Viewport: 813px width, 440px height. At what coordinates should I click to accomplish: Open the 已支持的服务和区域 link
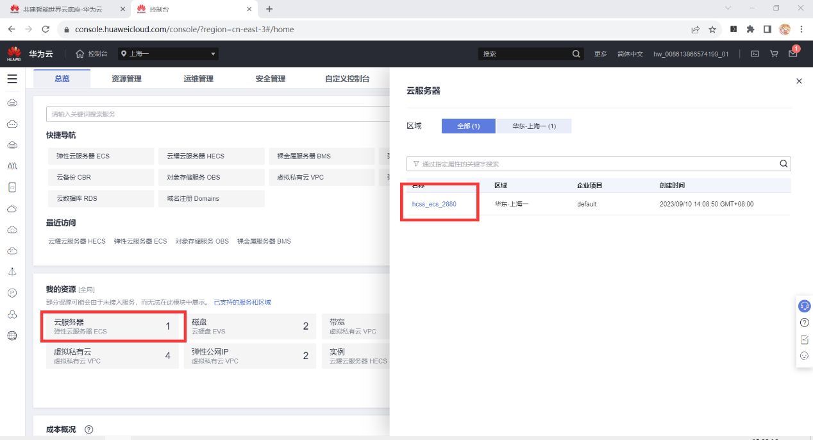[x=242, y=302]
